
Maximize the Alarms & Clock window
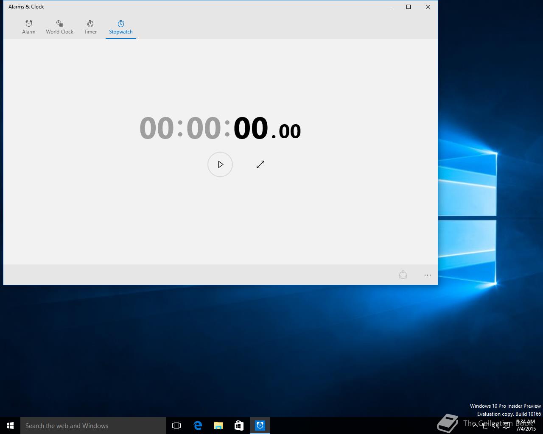click(409, 7)
